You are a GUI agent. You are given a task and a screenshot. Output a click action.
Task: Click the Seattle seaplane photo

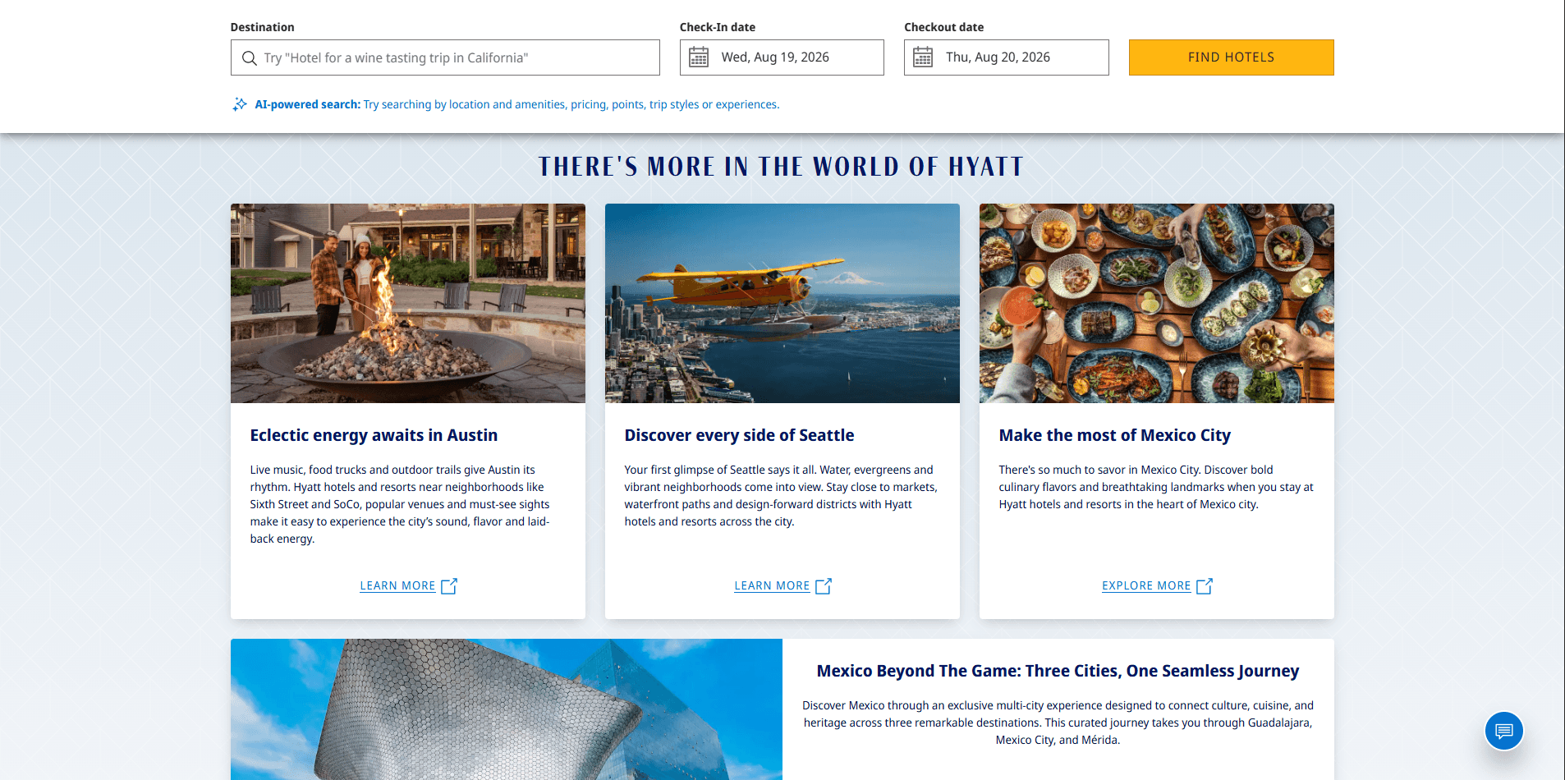(782, 303)
